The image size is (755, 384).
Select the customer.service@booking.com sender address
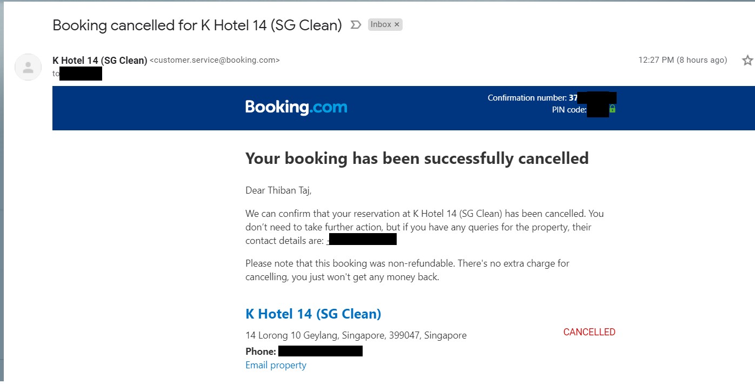tap(215, 61)
